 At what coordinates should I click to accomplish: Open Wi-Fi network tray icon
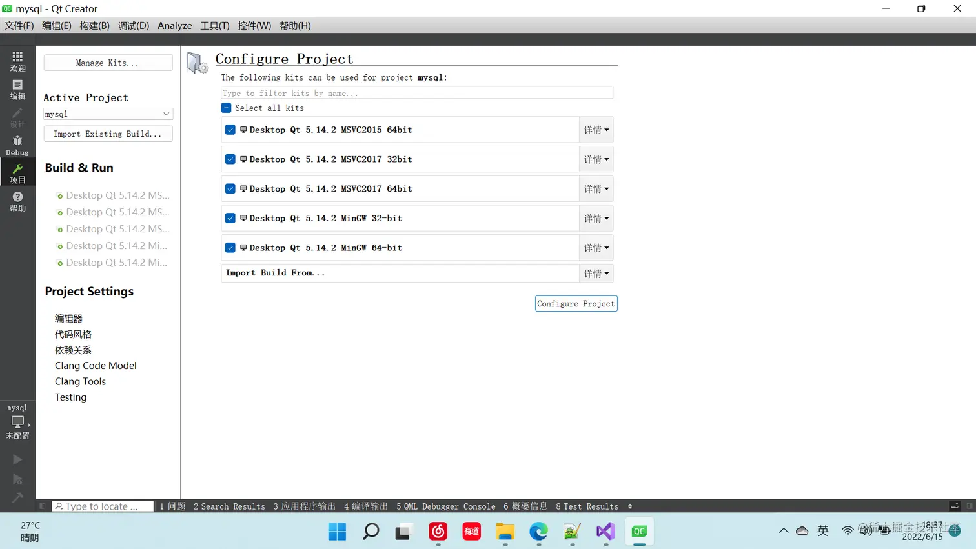pyautogui.click(x=848, y=531)
